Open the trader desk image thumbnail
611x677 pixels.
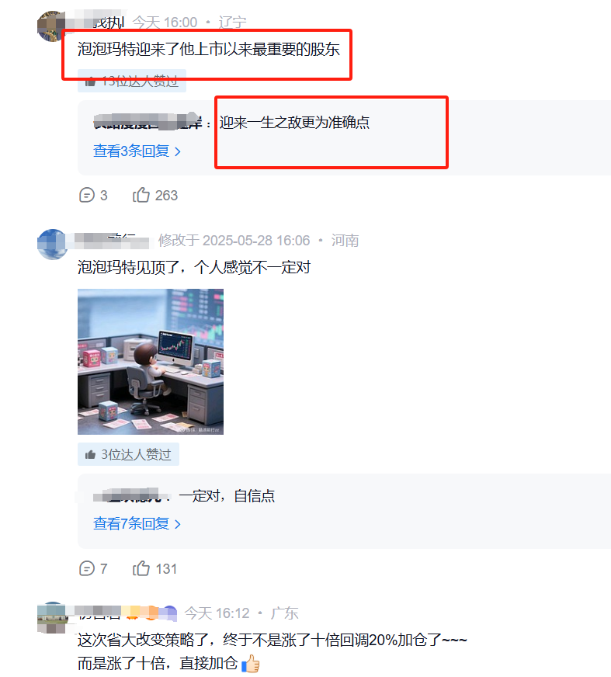point(151,362)
